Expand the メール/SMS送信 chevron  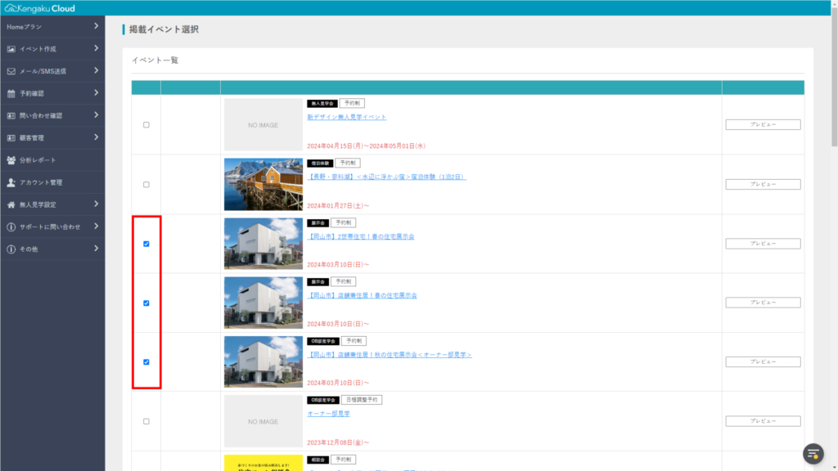point(97,70)
